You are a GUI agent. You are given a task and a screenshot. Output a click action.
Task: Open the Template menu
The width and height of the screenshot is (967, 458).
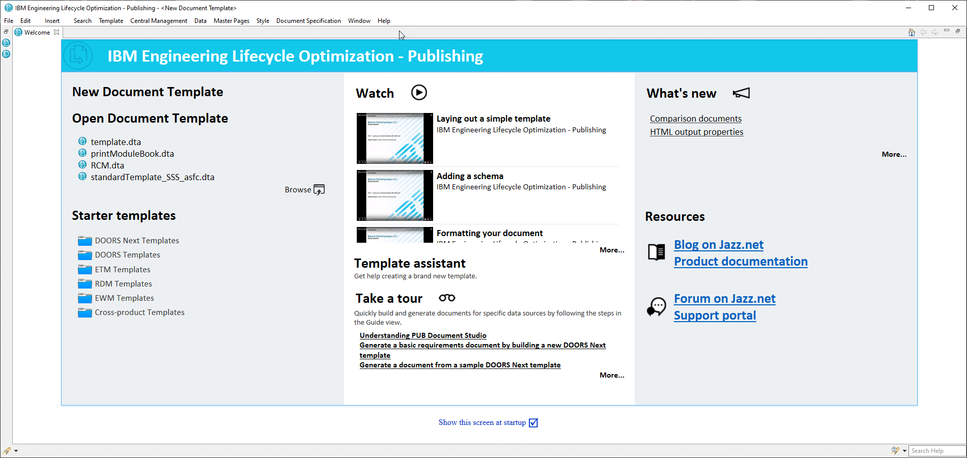[111, 20]
